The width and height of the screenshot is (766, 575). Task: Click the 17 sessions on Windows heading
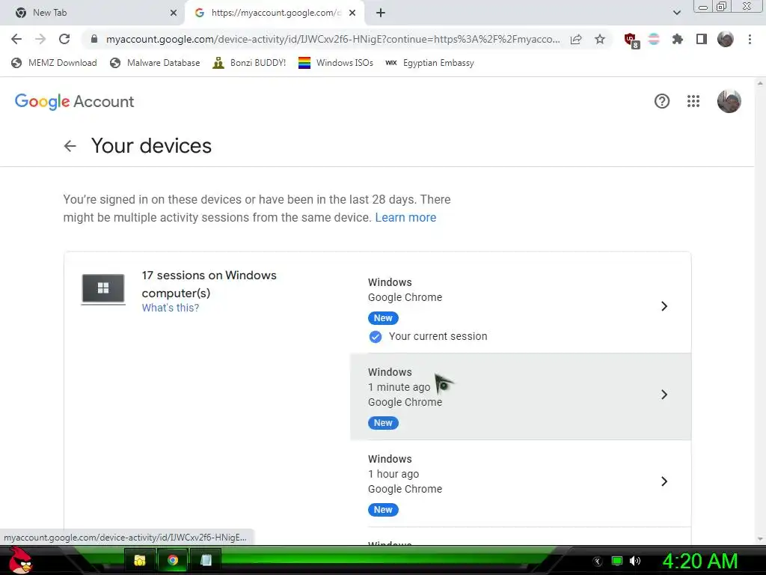[209, 284]
